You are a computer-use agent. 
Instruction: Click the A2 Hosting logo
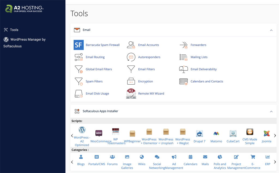(24, 9)
